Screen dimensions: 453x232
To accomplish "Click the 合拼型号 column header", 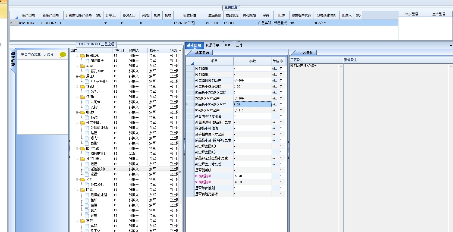I will pos(412,14).
